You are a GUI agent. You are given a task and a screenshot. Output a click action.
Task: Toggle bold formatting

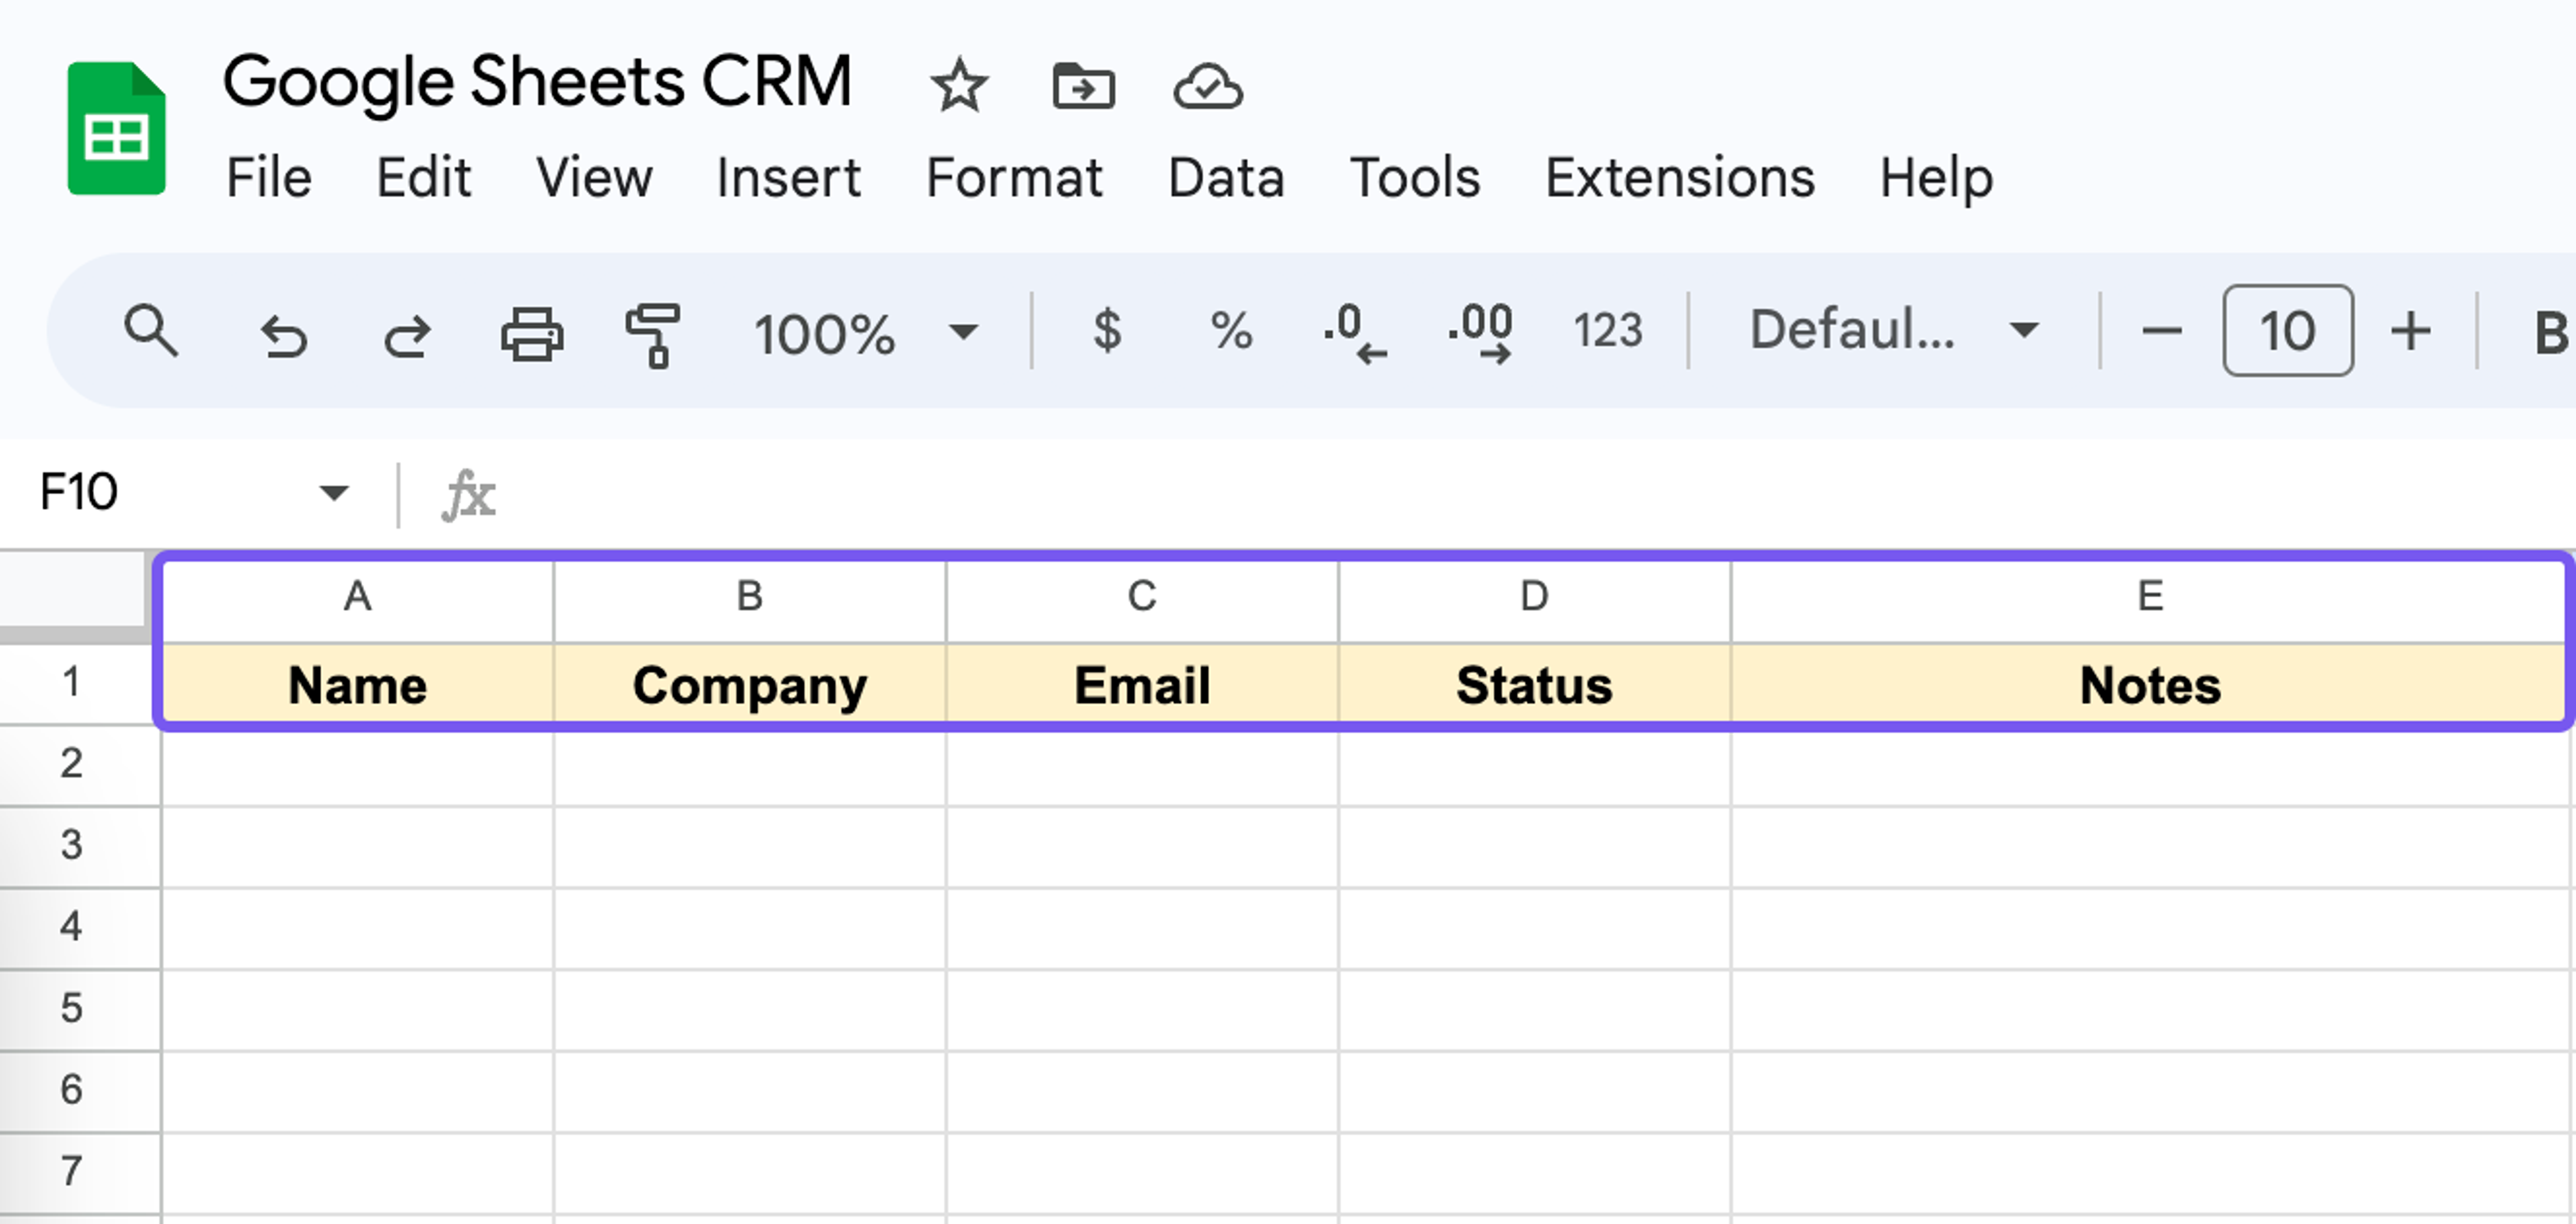pyautogui.click(x=2552, y=333)
